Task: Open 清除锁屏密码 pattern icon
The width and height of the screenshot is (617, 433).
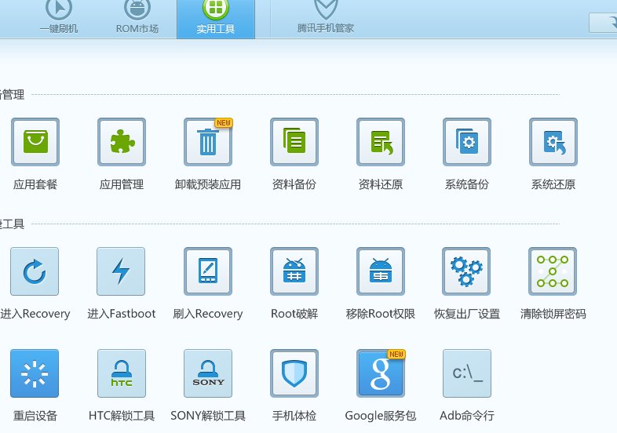Action: [553, 272]
